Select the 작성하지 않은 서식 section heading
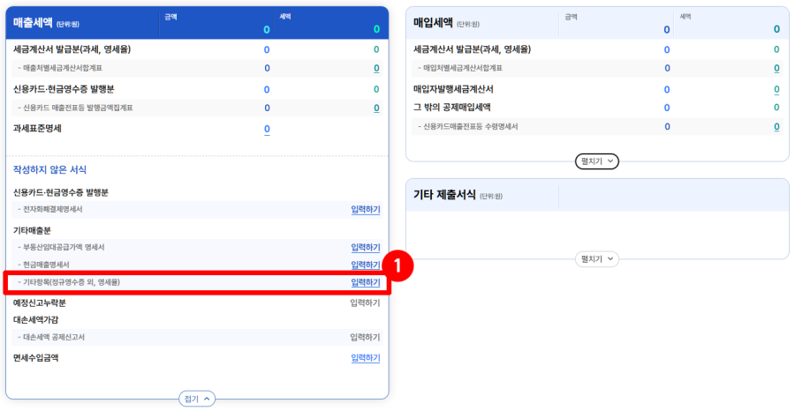This screenshot has width=795, height=411. [49, 169]
